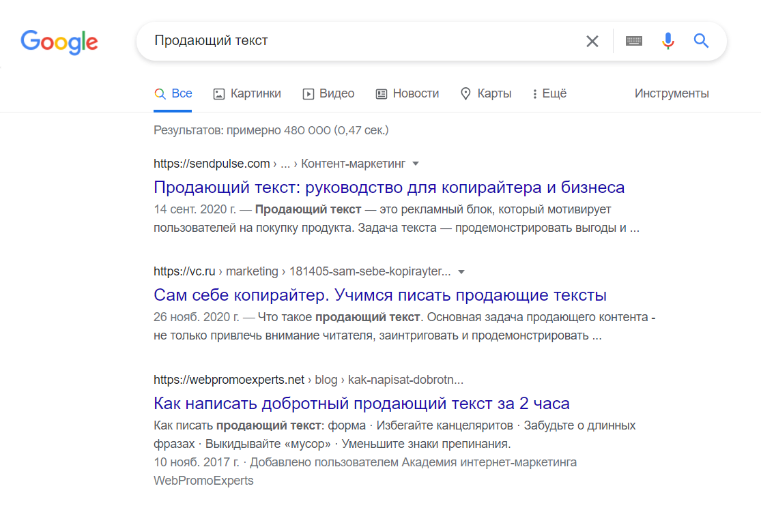The image size is (761, 512).
Task: Open the on-screen keyboard icon
Action: click(x=634, y=42)
